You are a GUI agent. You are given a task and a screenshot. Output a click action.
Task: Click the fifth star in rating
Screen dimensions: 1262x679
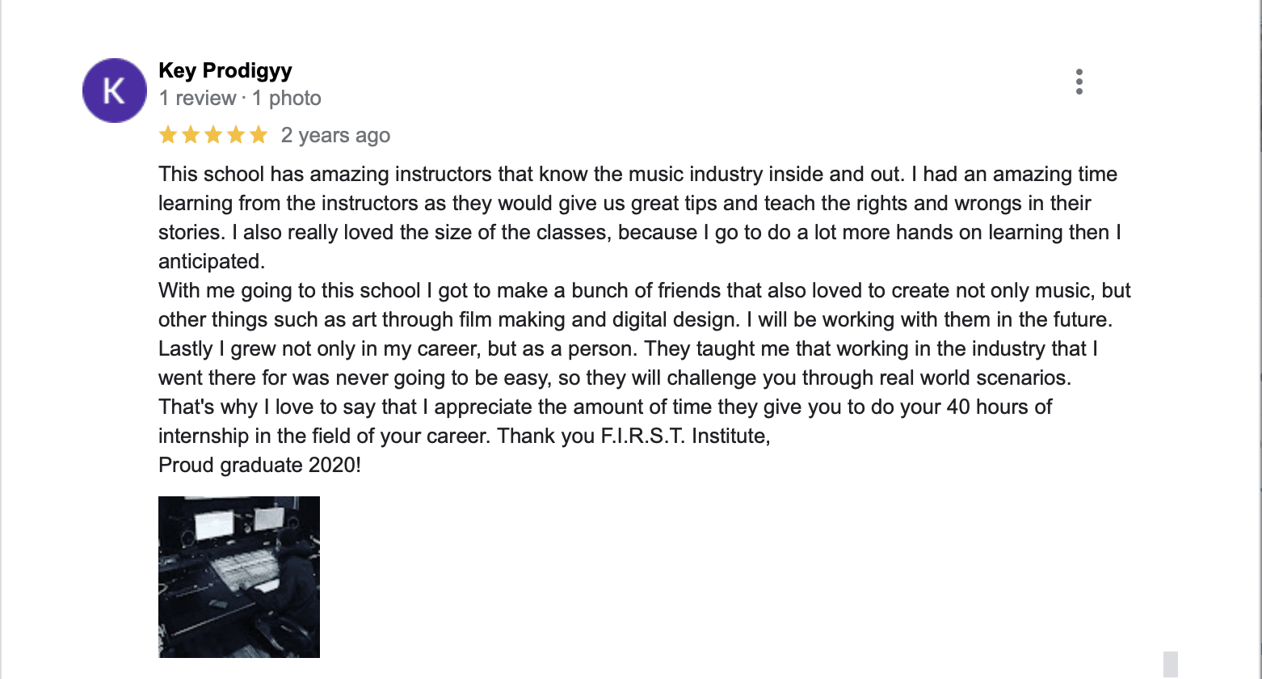click(259, 135)
